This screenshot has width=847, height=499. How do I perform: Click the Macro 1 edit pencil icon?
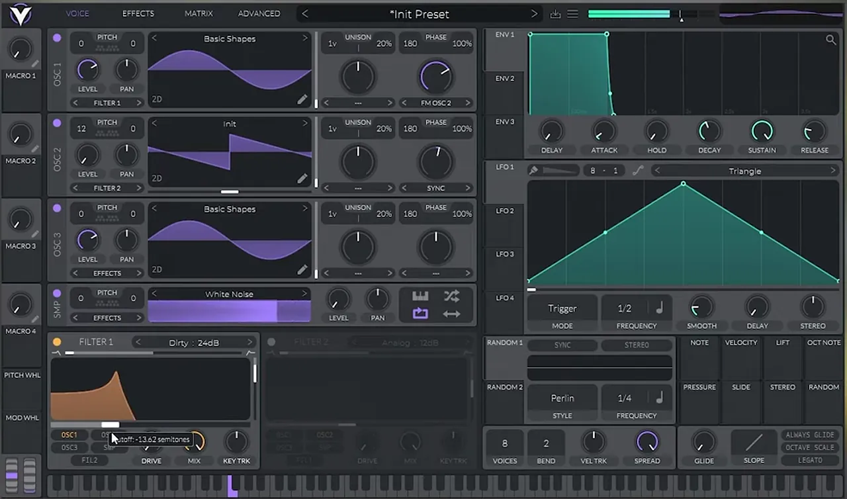pyautogui.click(x=34, y=64)
